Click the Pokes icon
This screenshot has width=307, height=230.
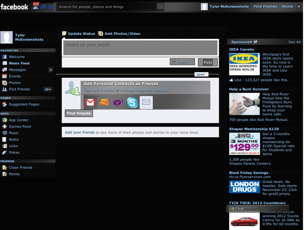click(x=5, y=153)
